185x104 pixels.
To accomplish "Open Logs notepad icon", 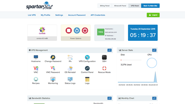I will coord(87,79).
